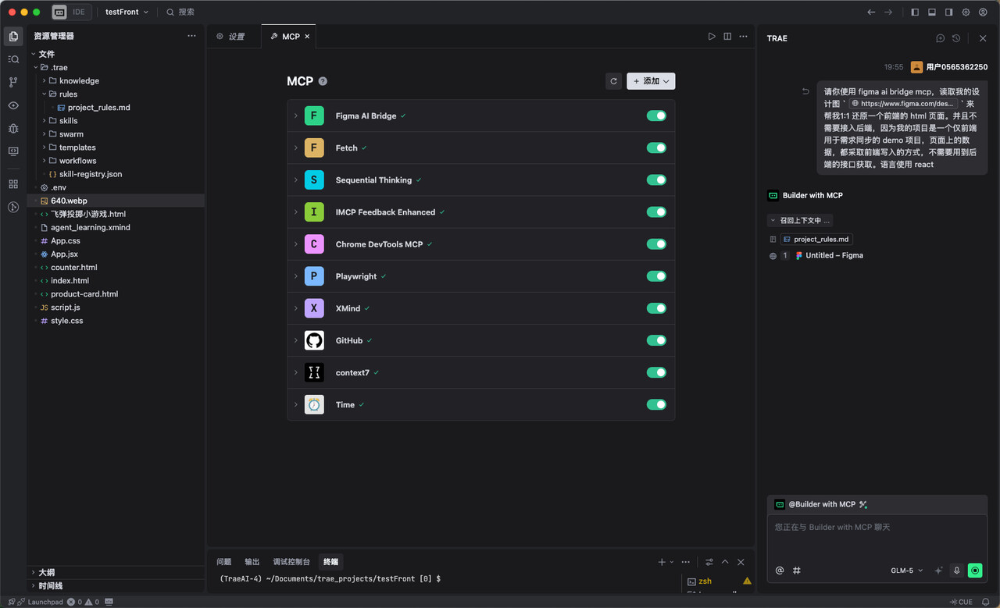1000x608 pixels.
Task: Open the Search panel in activity bar
Action: (x=13, y=59)
